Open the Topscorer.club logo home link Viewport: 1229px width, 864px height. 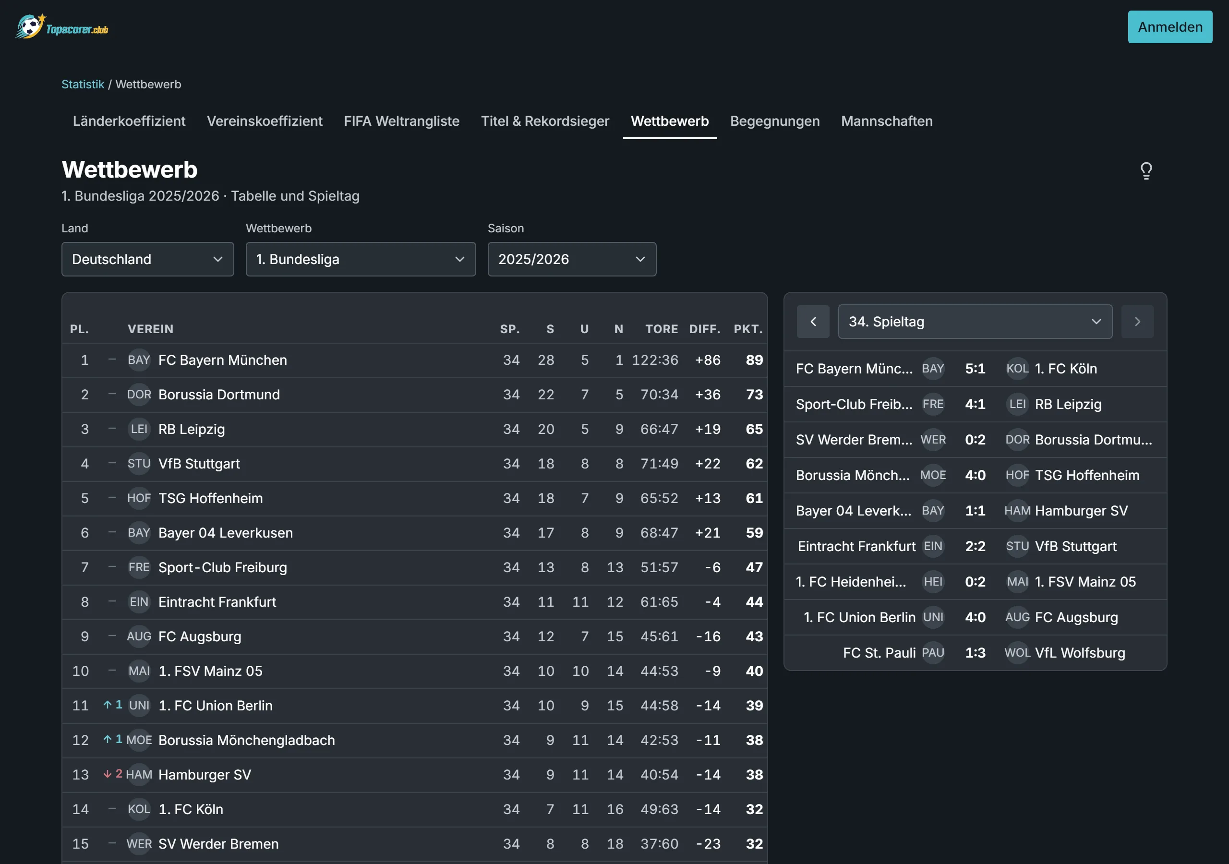click(x=61, y=27)
